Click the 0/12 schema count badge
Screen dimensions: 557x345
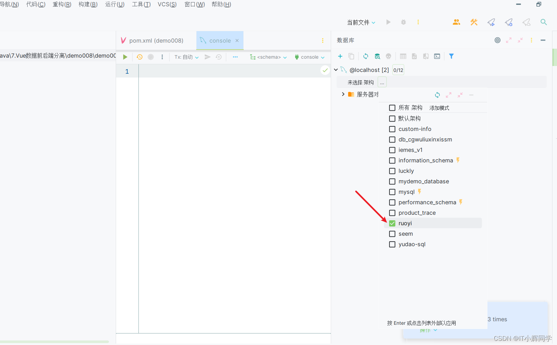(398, 70)
